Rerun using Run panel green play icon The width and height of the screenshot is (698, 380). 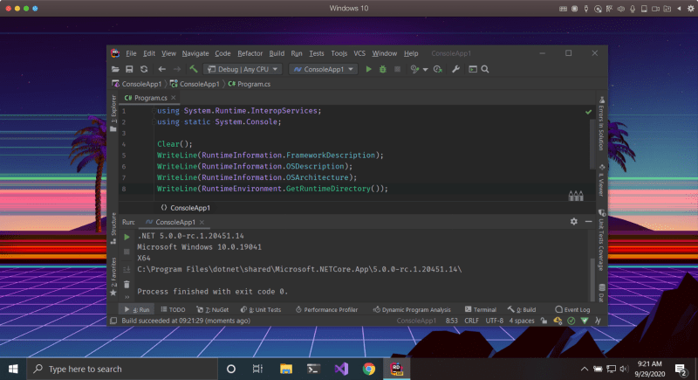(127, 237)
